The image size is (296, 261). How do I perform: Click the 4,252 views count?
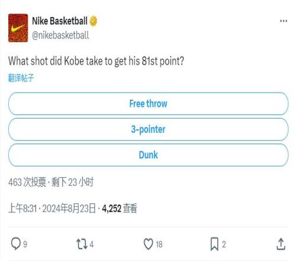(x=120, y=209)
